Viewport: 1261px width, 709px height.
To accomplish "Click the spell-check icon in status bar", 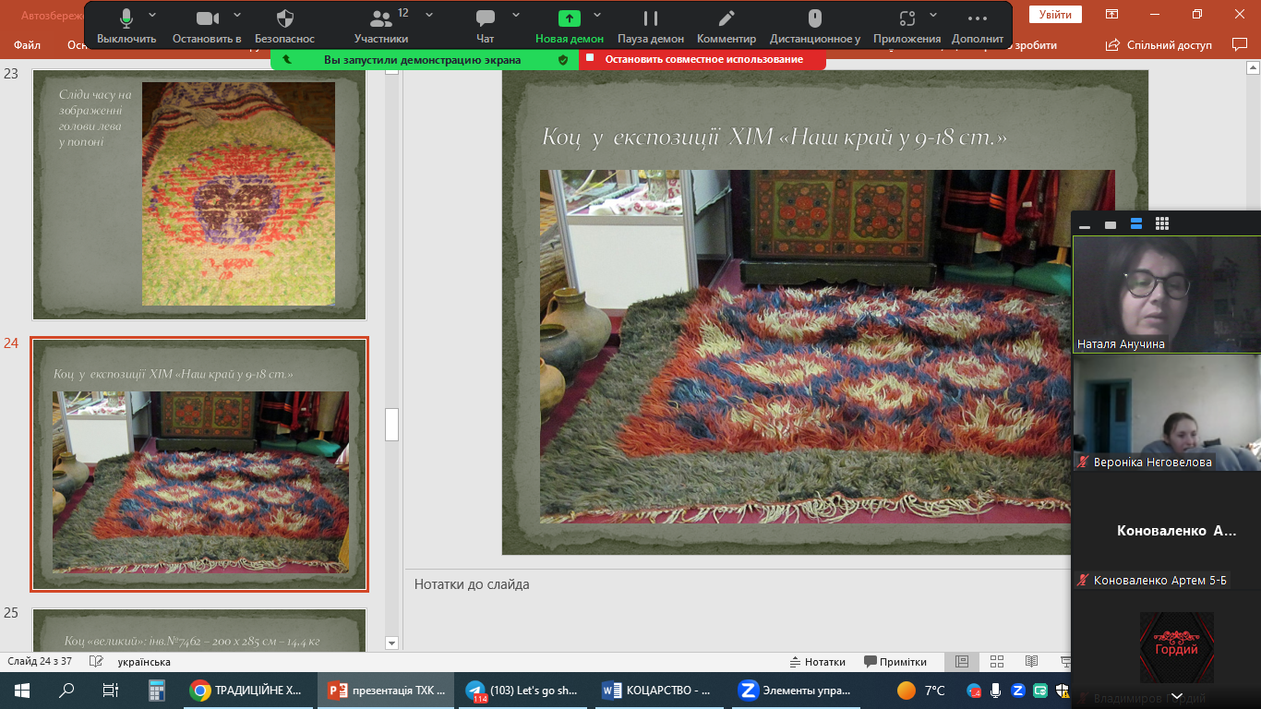I will point(96,662).
